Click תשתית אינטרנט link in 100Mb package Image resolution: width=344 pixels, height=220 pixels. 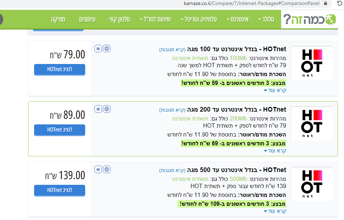point(190,58)
